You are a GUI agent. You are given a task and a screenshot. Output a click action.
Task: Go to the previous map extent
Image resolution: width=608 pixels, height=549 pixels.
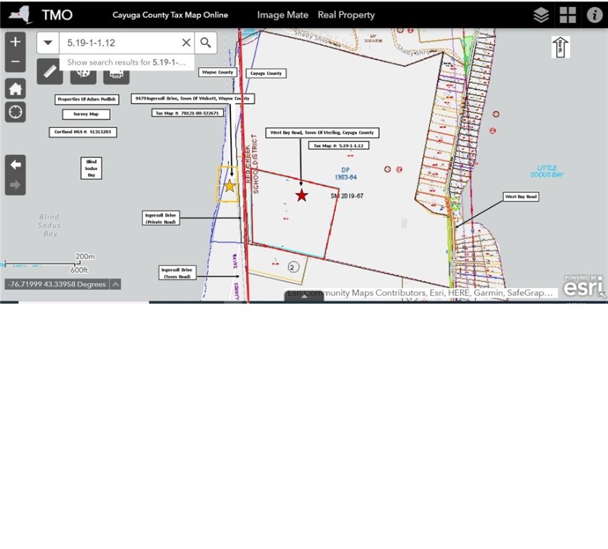16,164
